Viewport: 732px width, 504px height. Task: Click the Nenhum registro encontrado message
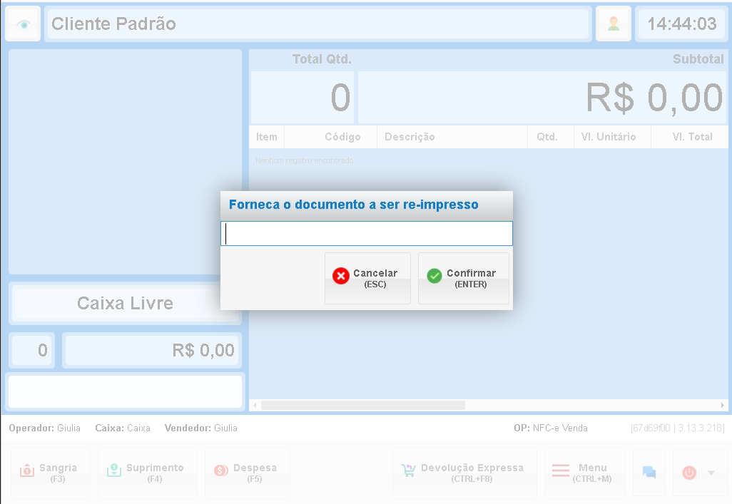pos(305,160)
